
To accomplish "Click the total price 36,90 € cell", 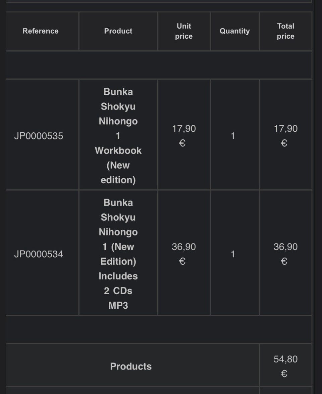I will pyautogui.click(x=285, y=254).
